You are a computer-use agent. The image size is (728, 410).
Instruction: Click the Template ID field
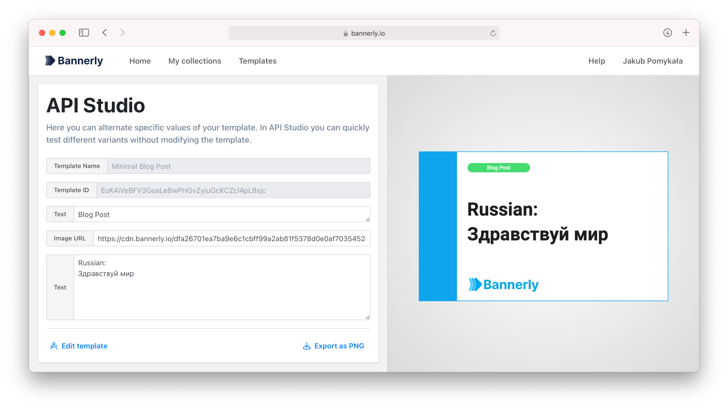point(233,190)
